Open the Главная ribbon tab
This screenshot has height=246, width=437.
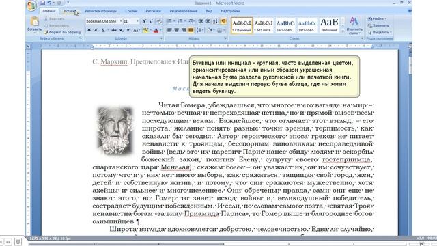[49, 11]
